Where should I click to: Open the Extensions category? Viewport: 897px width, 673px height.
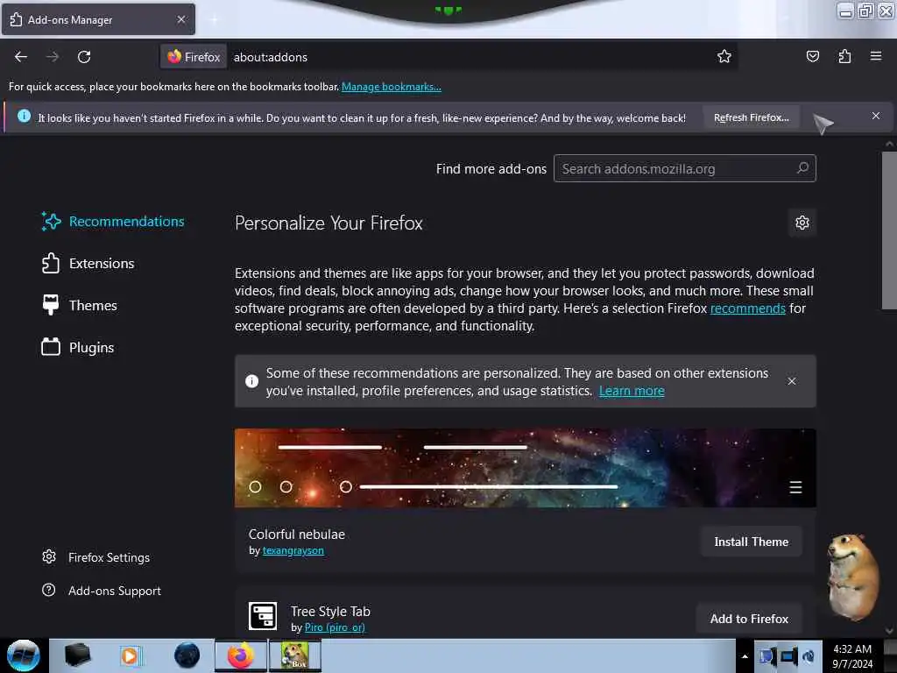coord(88,263)
